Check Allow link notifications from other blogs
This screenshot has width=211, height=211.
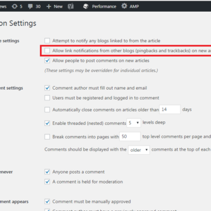[x=47, y=50]
